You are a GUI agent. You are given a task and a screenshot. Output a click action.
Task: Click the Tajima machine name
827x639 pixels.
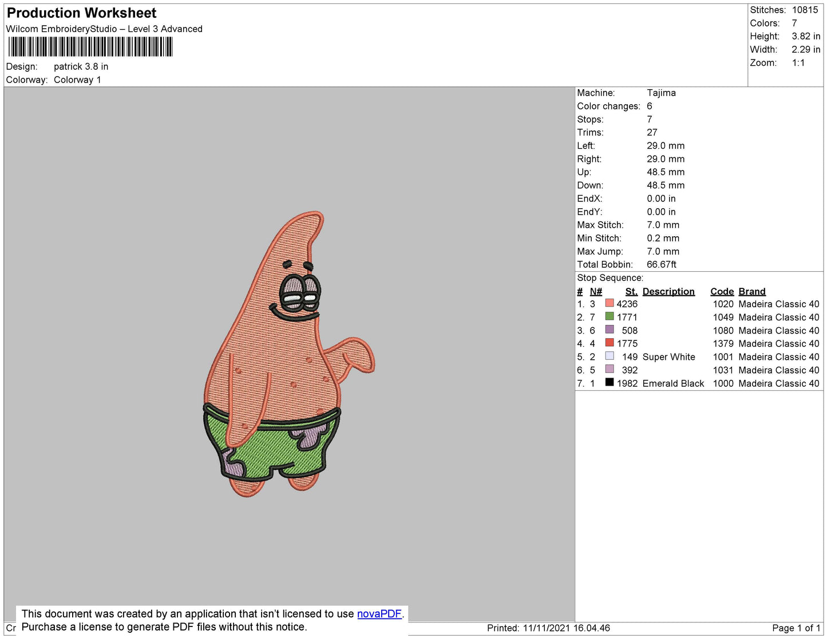click(661, 93)
